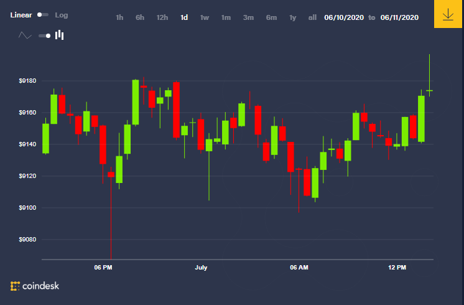Switch to the 1w time range

(205, 17)
